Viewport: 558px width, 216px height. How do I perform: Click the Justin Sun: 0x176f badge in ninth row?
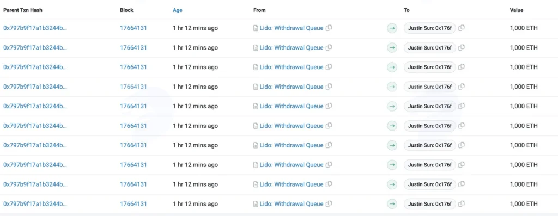click(430, 184)
